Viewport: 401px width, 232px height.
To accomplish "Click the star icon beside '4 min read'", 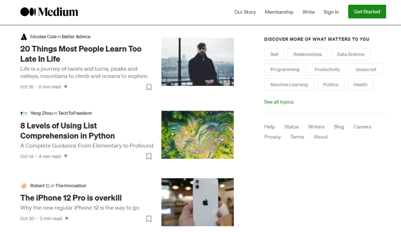I will pyautogui.click(x=66, y=156).
